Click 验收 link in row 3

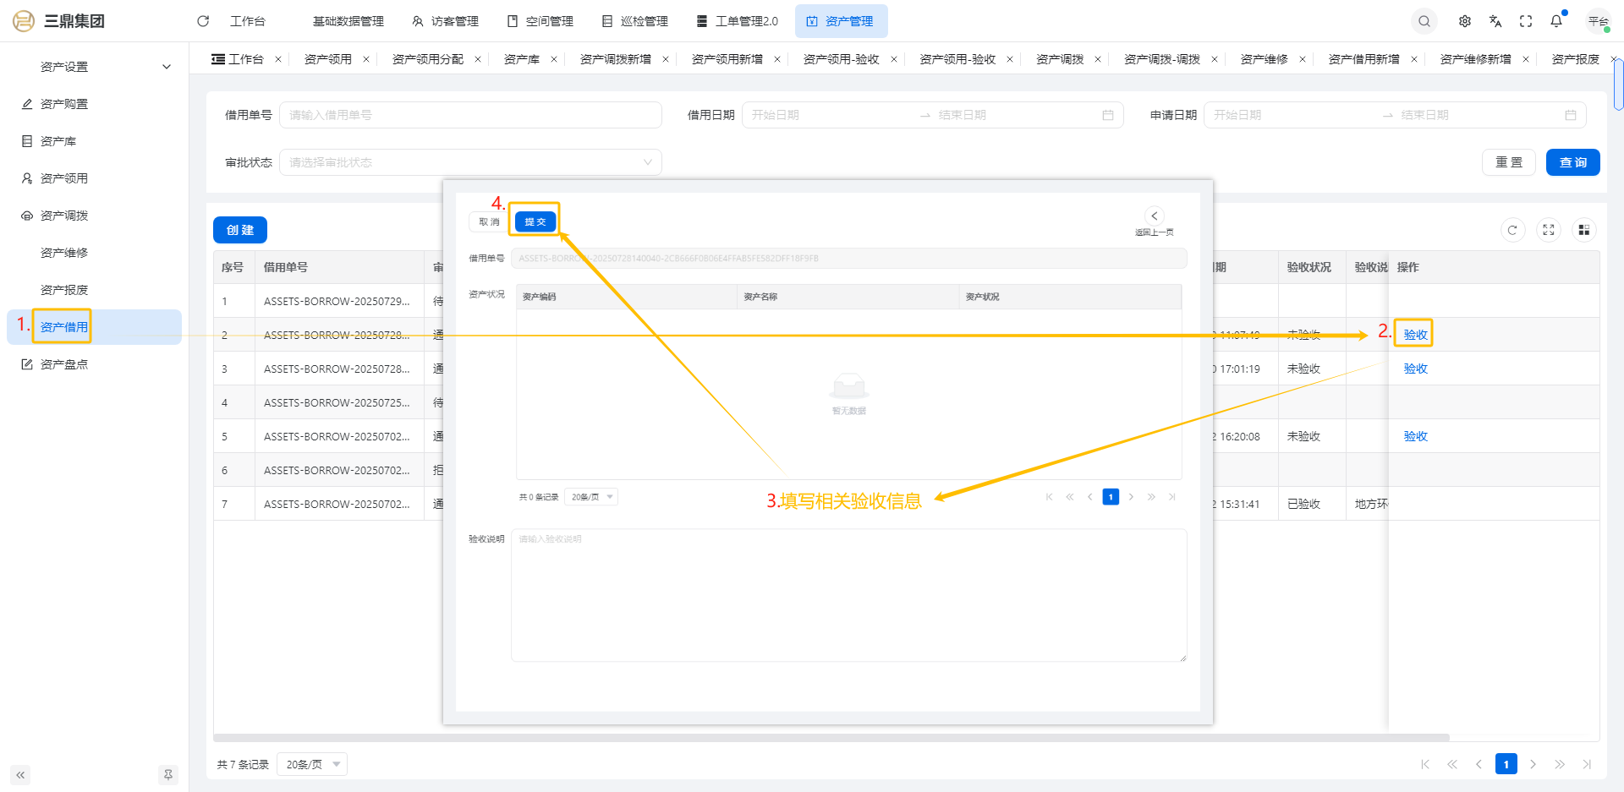pos(1415,369)
